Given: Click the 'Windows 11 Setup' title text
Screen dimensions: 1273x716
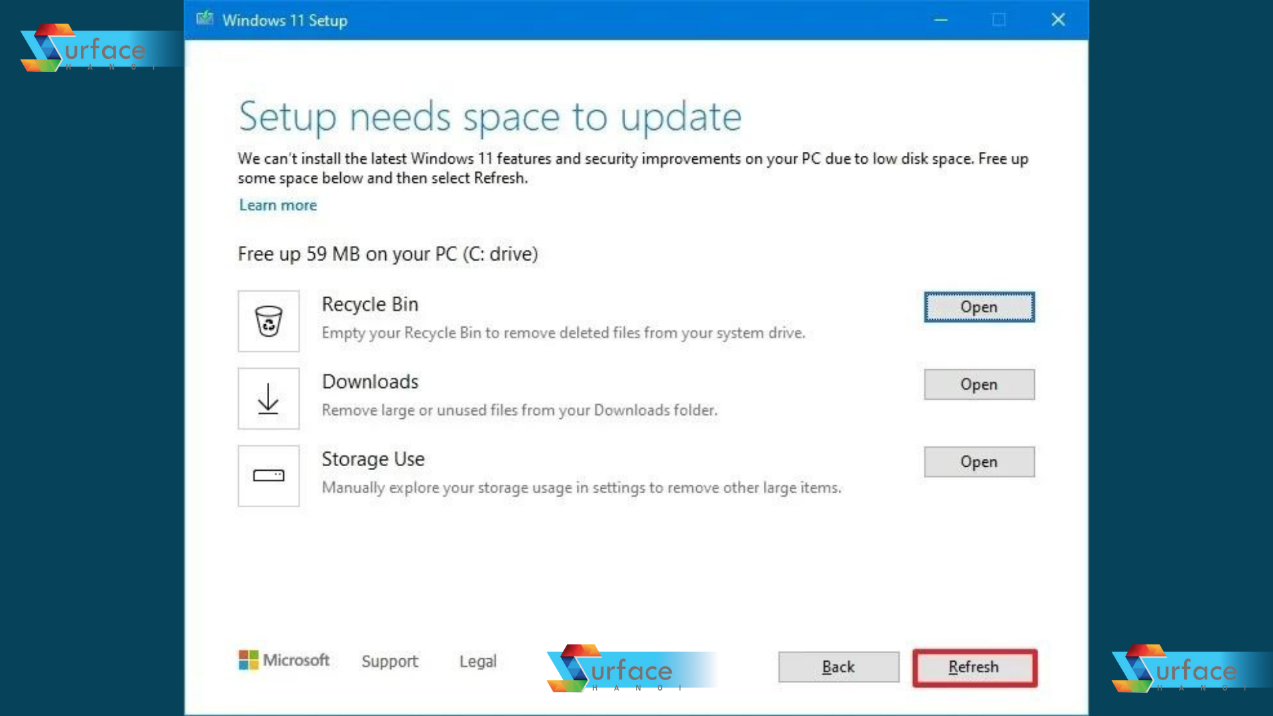Looking at the screenshot, I should coord(284,21).
